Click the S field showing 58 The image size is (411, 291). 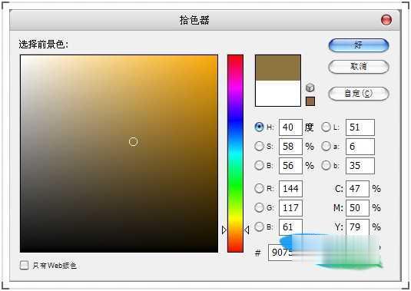(290, 147)
